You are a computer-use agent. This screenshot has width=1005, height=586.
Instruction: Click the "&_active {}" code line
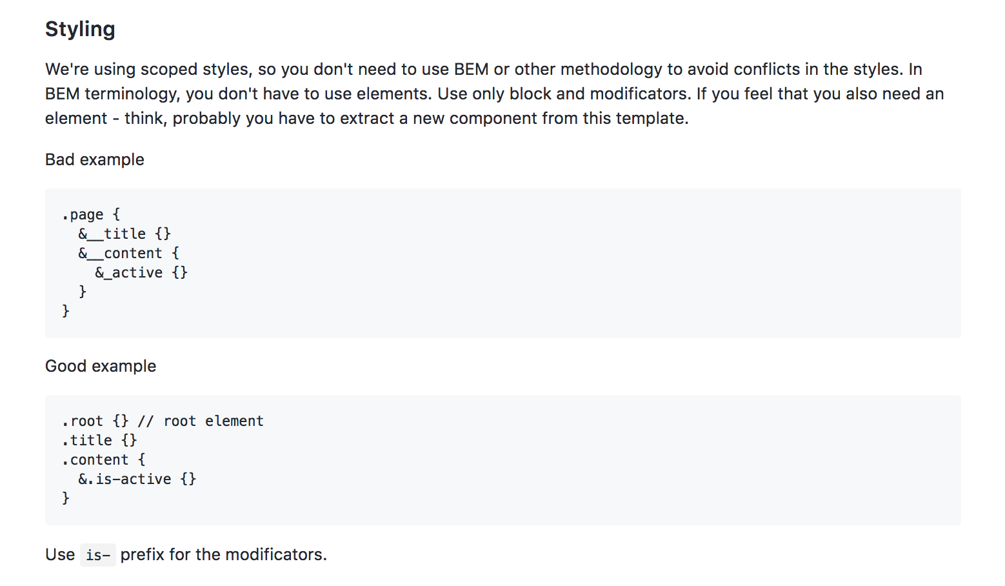[141, 272]
